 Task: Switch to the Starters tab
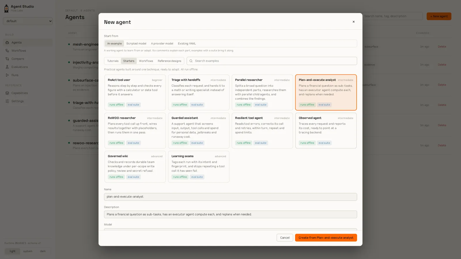(x=129, y=61)
